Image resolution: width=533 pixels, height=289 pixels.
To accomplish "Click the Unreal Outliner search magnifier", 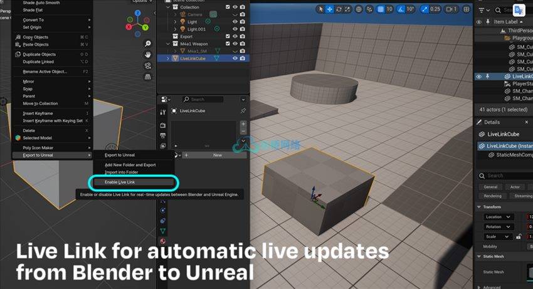I will tap(498, 11).
